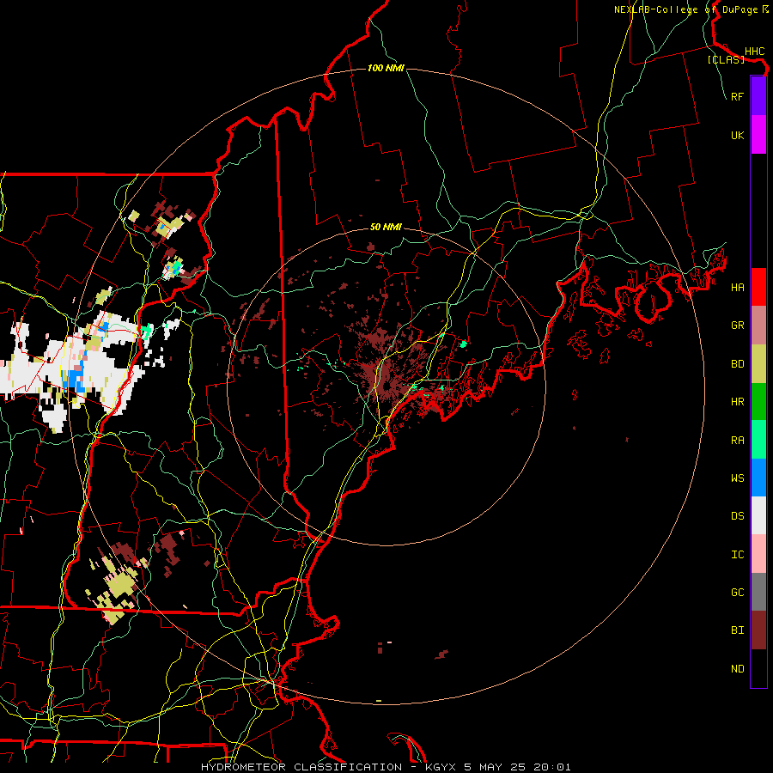Screen dimensions: 773x773
Task: Click the brown BI legend swatch
Action: pos(758,630)
